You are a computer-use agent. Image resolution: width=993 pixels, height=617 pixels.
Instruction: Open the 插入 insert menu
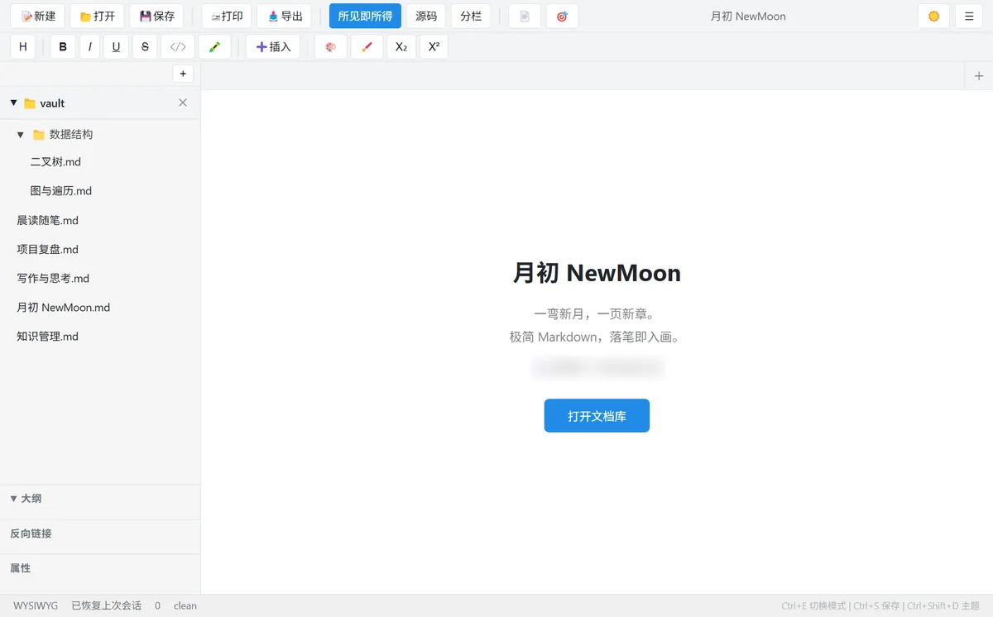(x=273, y=46)
